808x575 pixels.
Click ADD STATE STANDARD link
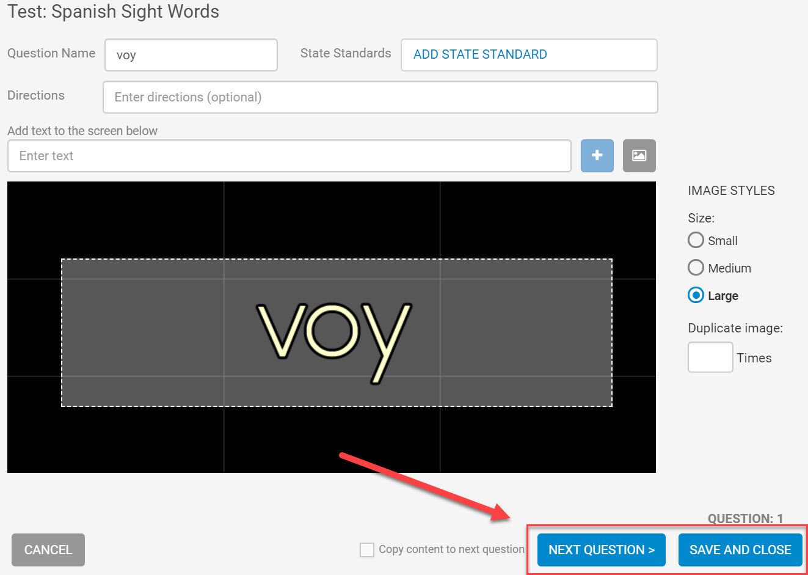pyautogui.click(x=480, y=54)
